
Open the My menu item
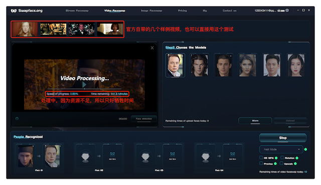[x=205, y=11]
